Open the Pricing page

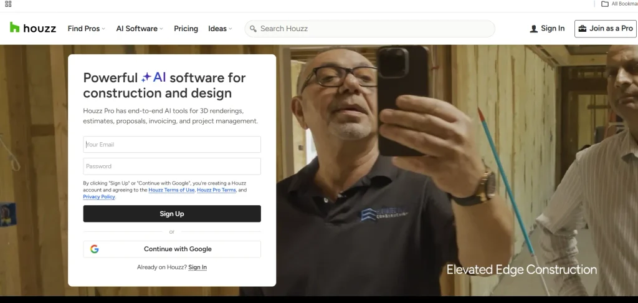[x=186, y=29]
